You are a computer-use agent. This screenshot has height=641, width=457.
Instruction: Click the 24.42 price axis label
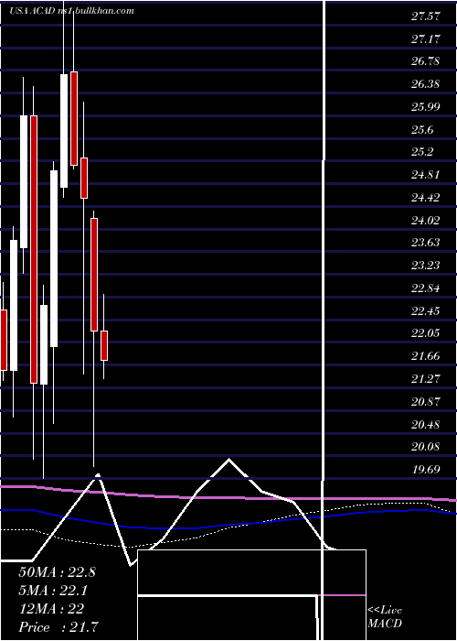click(426, 198)
